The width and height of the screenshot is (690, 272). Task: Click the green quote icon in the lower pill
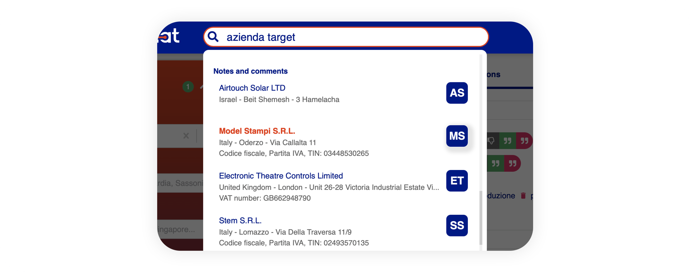pyautogui.click(x=495, y=163)
